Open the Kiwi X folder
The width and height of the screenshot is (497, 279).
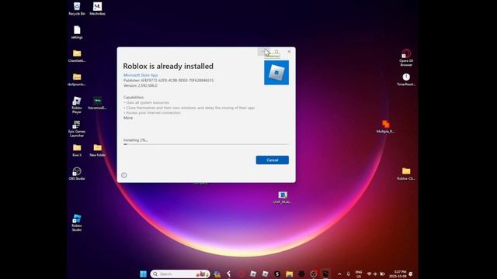click(x=77, y=150)
